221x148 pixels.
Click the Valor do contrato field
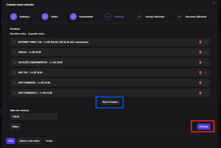coord(34,117)
